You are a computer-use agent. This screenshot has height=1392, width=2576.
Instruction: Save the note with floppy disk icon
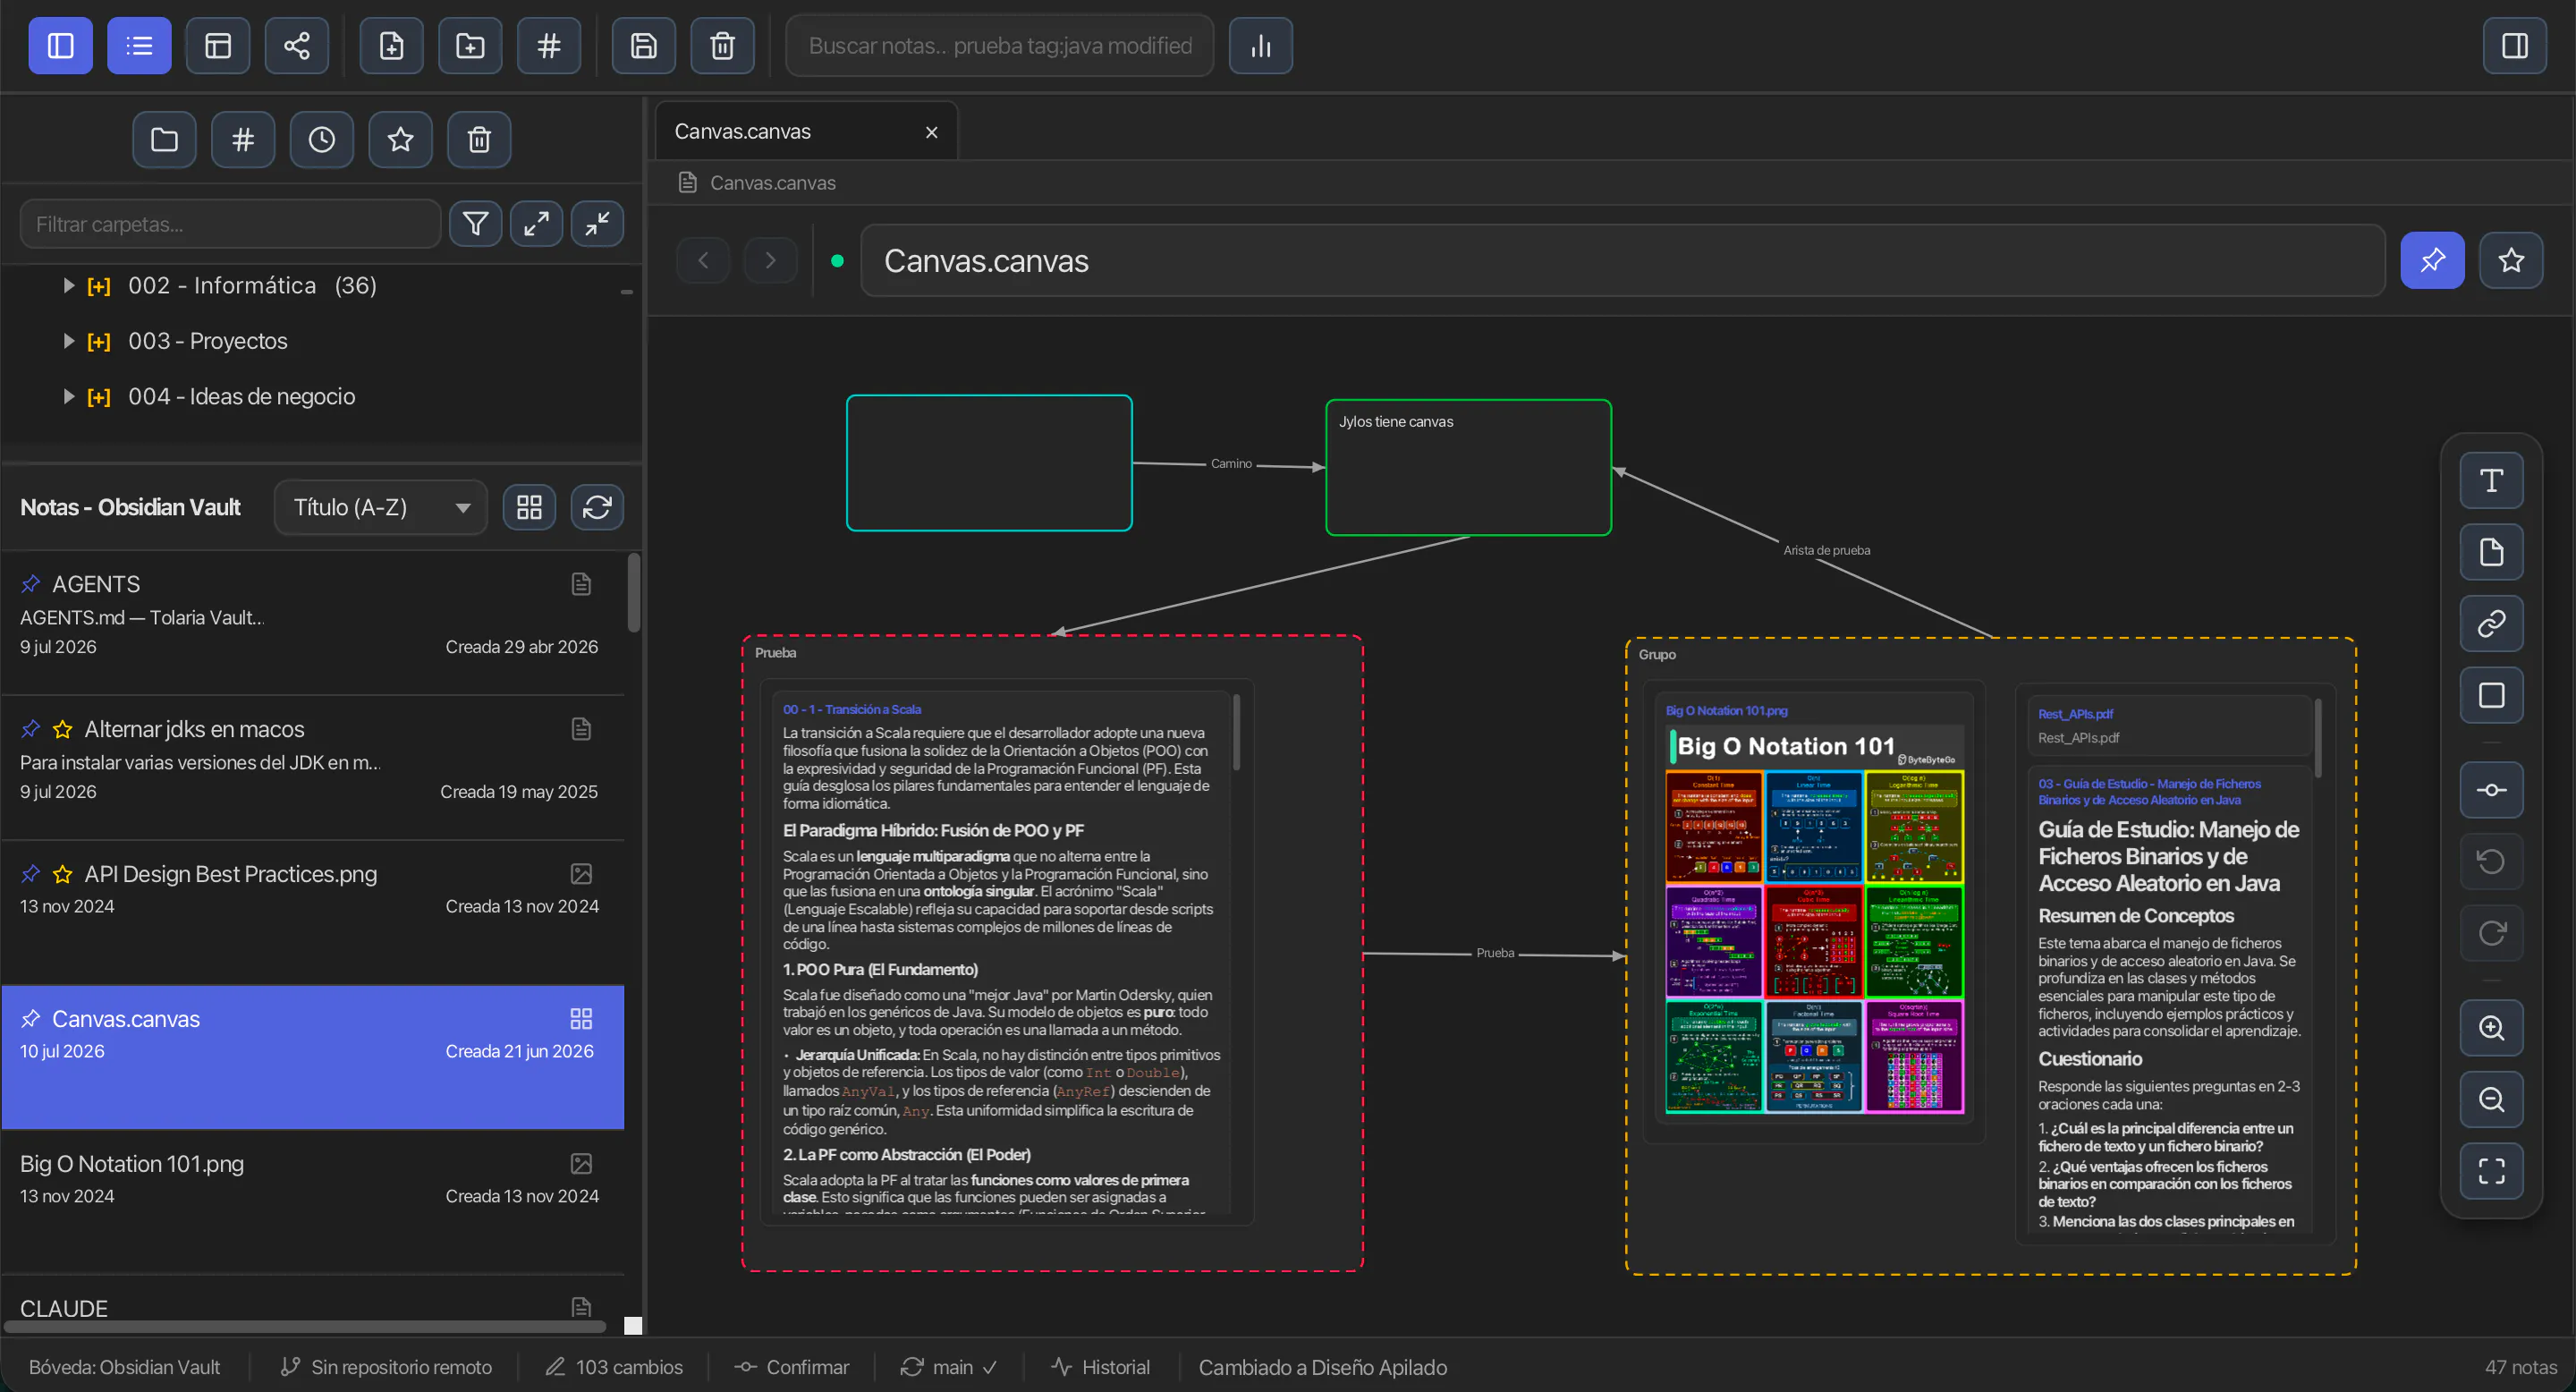point(644,46)
